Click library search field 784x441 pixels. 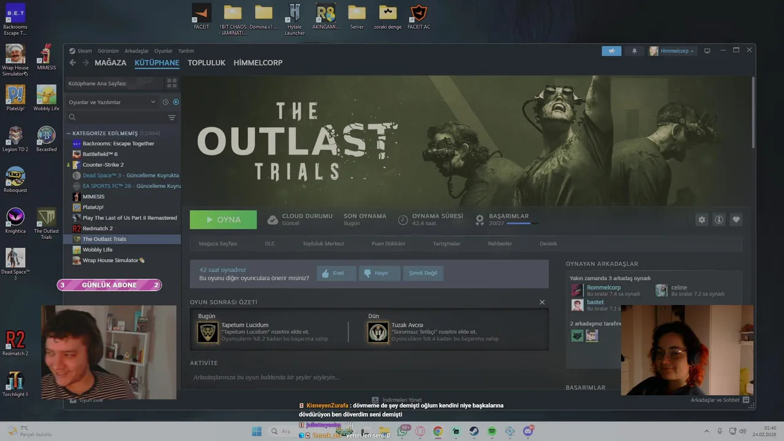[115, 117]
